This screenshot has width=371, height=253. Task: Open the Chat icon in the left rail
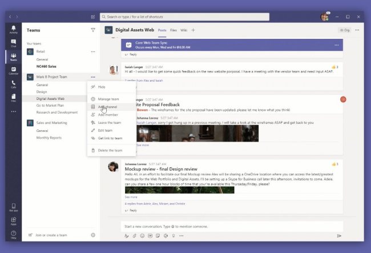point(14,43)
